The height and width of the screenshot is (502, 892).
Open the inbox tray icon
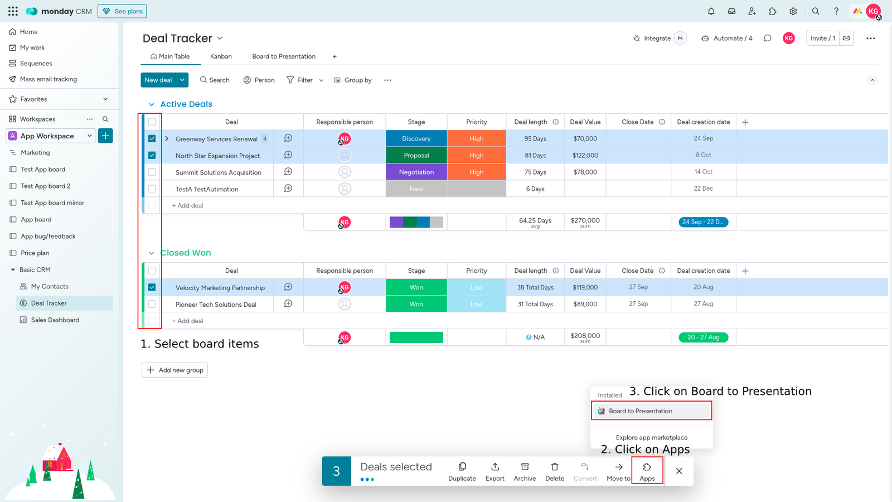(x=731, y=11)
